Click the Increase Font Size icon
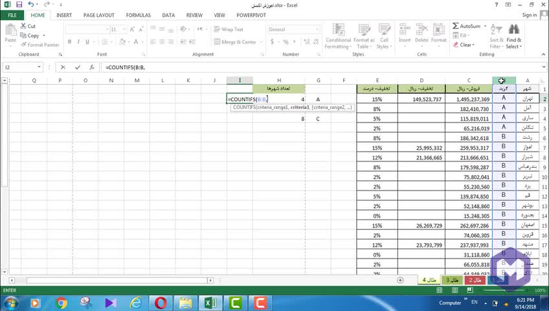This screenshot has height=311, width=549. [132, 29]
